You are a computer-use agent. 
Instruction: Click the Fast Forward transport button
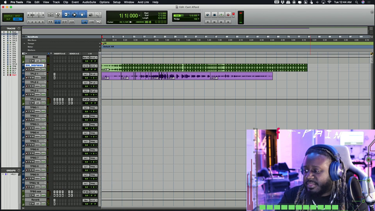[221, 22]
